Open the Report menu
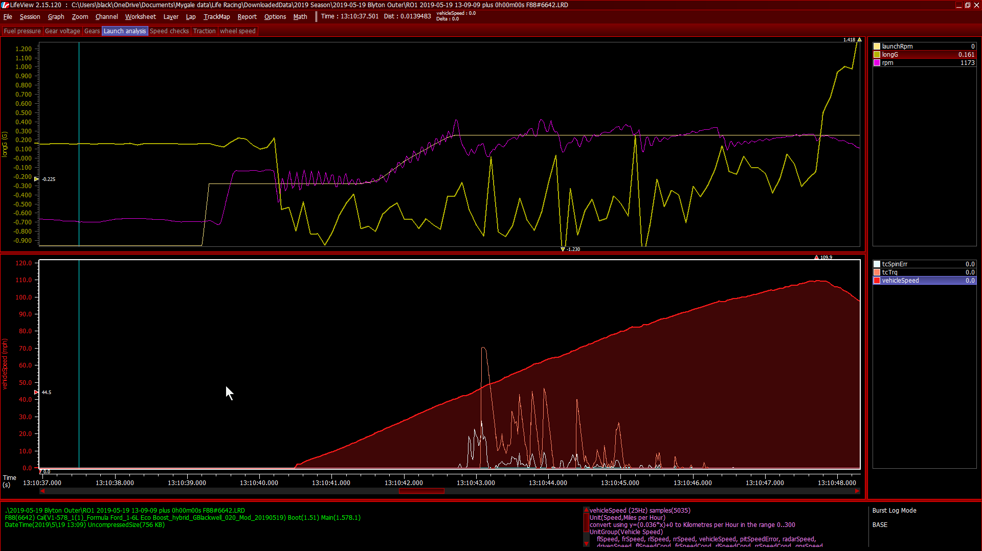 tap(247, 17)
